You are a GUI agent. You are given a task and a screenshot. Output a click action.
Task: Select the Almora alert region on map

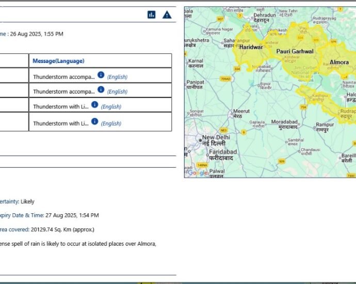click(339, 62)
